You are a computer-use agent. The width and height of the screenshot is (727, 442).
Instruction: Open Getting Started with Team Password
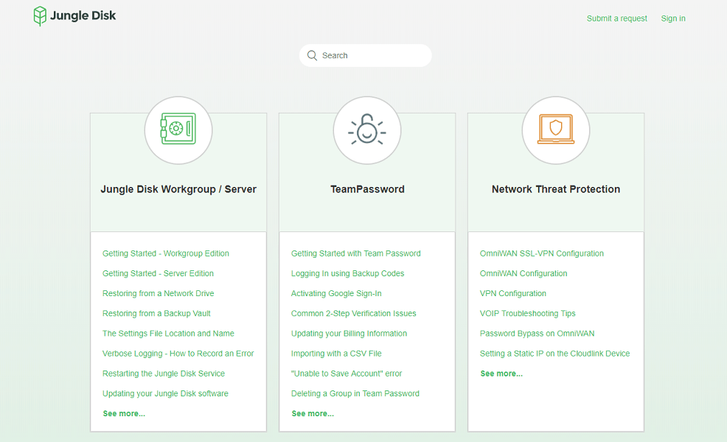(355, 253)
